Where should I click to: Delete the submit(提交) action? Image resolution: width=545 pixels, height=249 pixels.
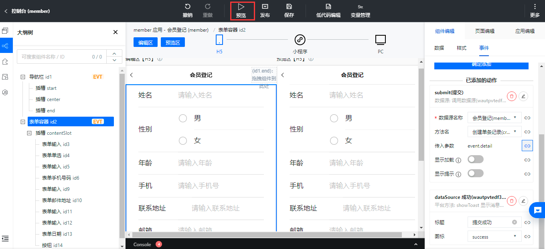[x=511, y=96]
